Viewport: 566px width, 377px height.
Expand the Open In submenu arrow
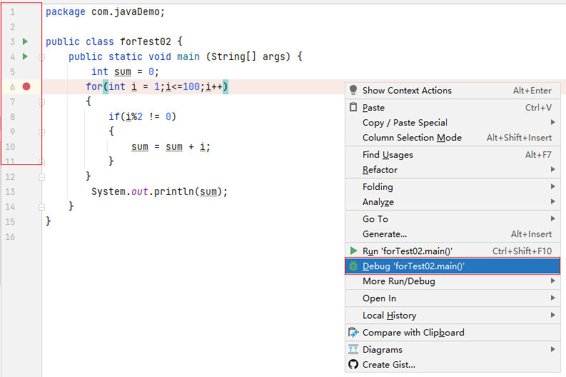tap(552, 298)
